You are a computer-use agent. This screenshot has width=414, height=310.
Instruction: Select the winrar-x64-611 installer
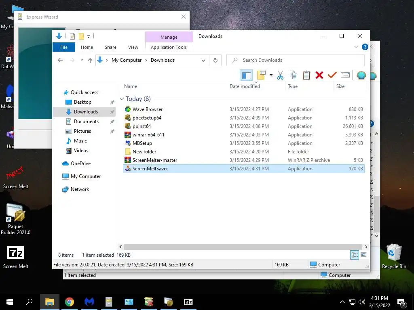tap(244, 135)
